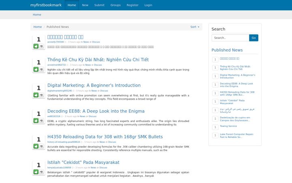Screen dimensions: 292x183
Task: Click vote count box beside sidebar Towing Service
Action: click(x=215, y=127)
